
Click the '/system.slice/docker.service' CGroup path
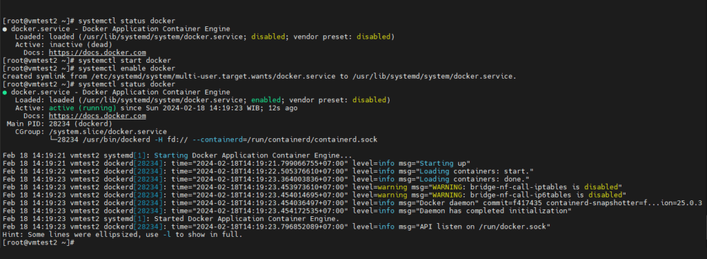pyautogui.click(x=108, y=132)
